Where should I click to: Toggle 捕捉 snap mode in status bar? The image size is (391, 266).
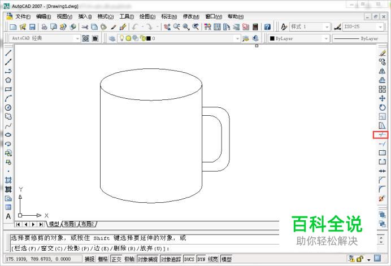(x=89, y=259)
